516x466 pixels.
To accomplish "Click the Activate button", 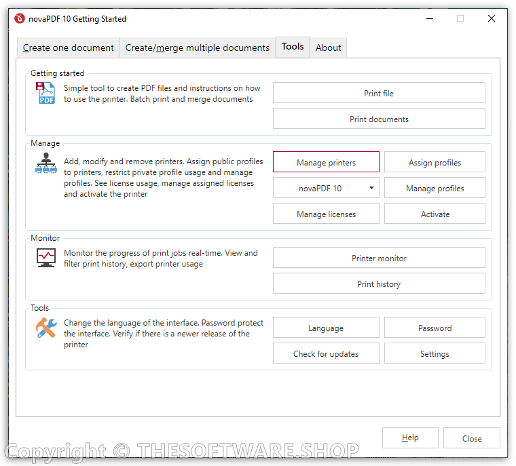I will 435,214.
